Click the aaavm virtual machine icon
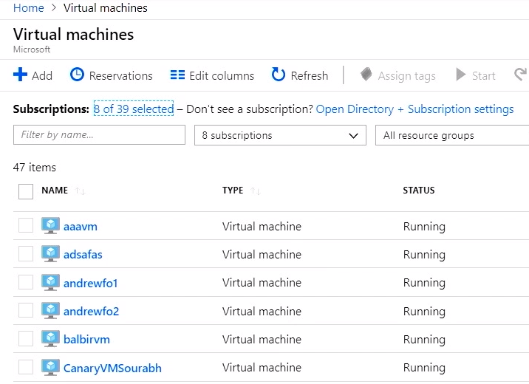 coord(50,225)
